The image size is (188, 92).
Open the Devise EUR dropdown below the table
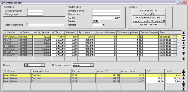pyautogui.click(x=43, y=65)
